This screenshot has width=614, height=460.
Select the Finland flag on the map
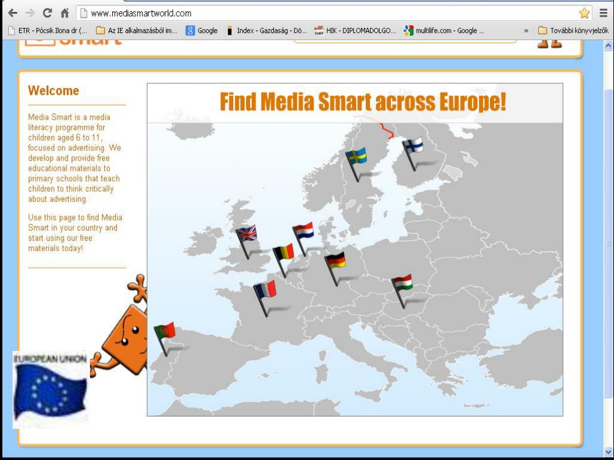(413, 154)
